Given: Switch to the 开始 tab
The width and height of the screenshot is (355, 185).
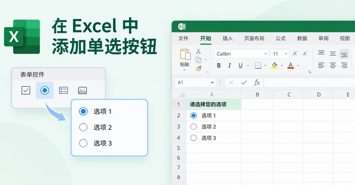Looking at the screenshot, I should tap(206, 38).
